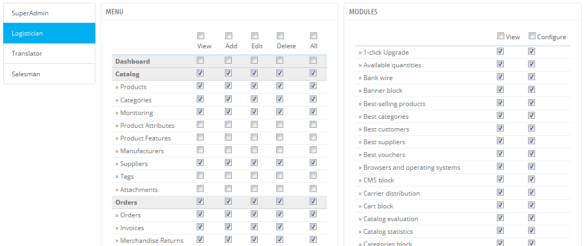
Task: Enable the header Delete column checkbox
Action: (280, 36)
